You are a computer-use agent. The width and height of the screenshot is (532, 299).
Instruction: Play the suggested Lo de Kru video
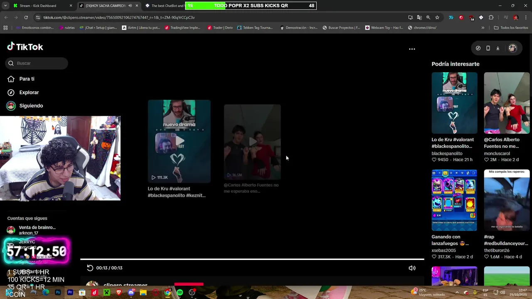click(179, 141)
